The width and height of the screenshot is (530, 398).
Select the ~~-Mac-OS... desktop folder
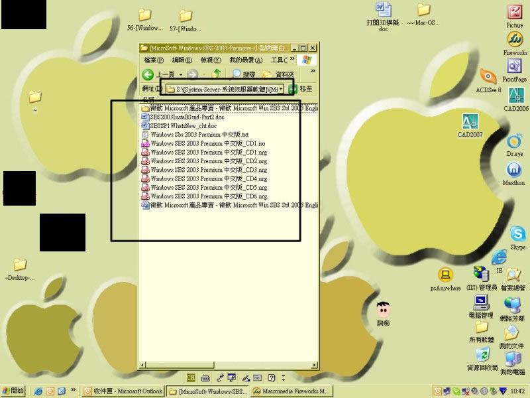tap(423, 15)
